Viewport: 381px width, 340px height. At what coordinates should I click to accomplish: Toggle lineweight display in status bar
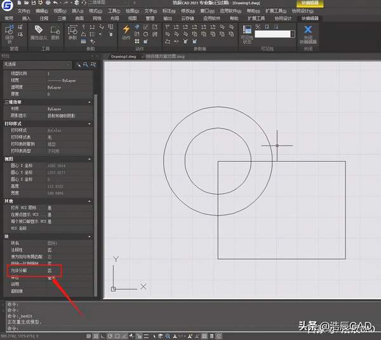tap(146, 336)
